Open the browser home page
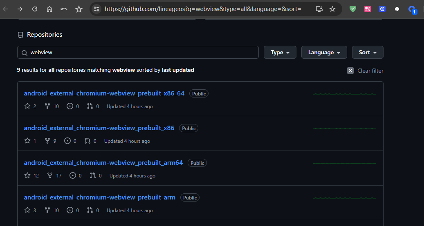The width and height of the screenshot is (424, 226). [x=49, y=9]
